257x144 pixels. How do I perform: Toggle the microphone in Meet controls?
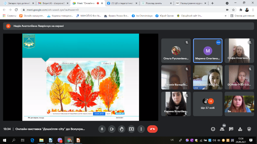tap(102, 129)
